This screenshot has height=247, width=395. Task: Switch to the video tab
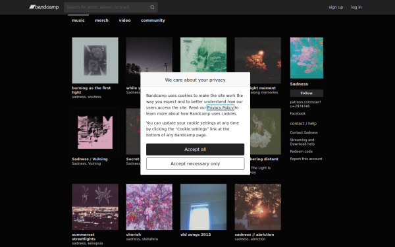click(124, 20)
